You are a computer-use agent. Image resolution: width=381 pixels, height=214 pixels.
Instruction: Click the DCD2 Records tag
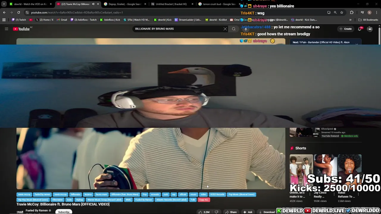[217, 194]
